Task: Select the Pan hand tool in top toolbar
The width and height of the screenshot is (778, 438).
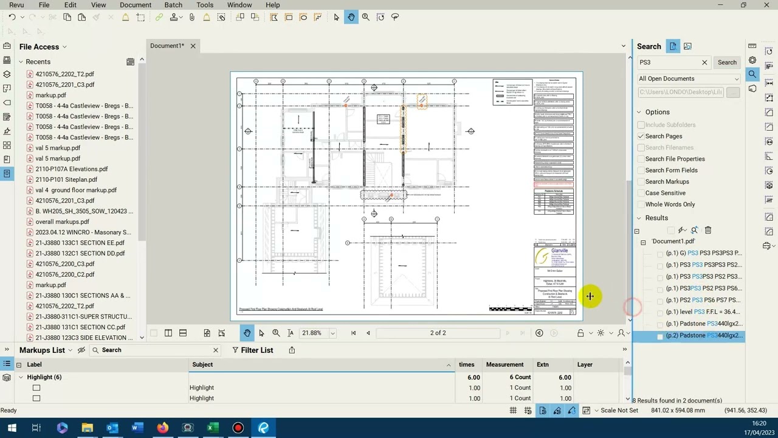Action: click(351, 17)
